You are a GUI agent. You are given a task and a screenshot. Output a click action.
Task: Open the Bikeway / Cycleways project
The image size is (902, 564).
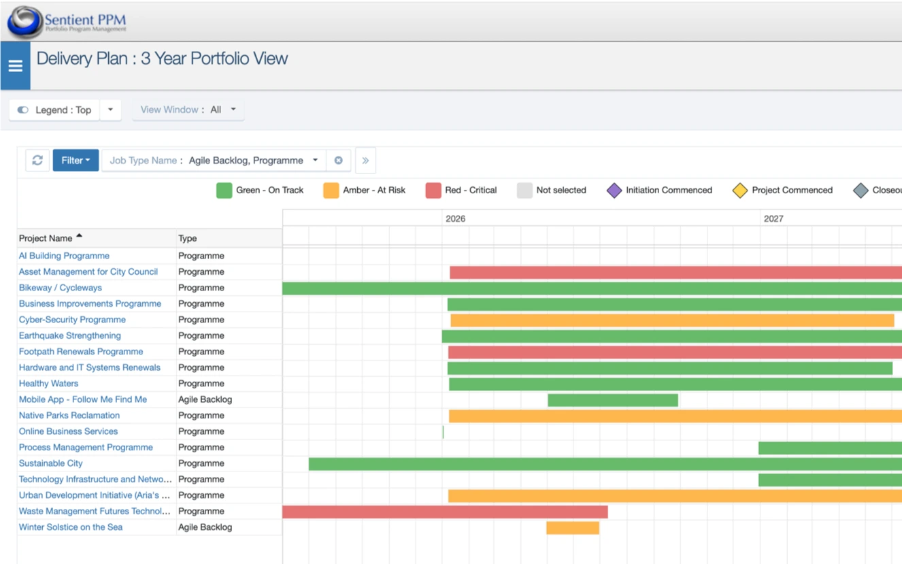pos(61,288)
